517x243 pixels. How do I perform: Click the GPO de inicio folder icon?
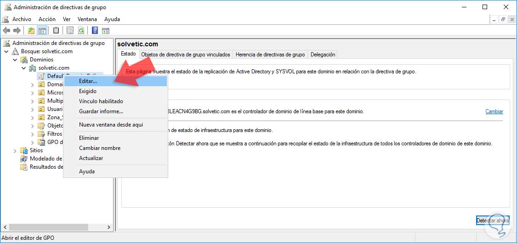(x=41, y=142)
